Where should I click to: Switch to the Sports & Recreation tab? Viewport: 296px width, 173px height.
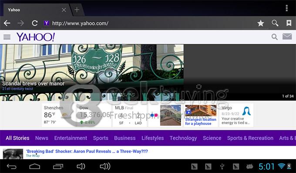pos(250,138)
